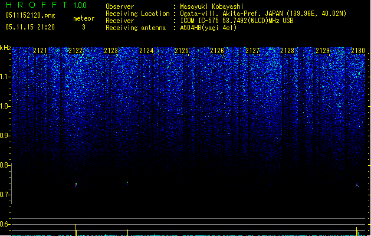Screen dimensions: 371x236
Task: Click the Receiver label
Action: 120,21
